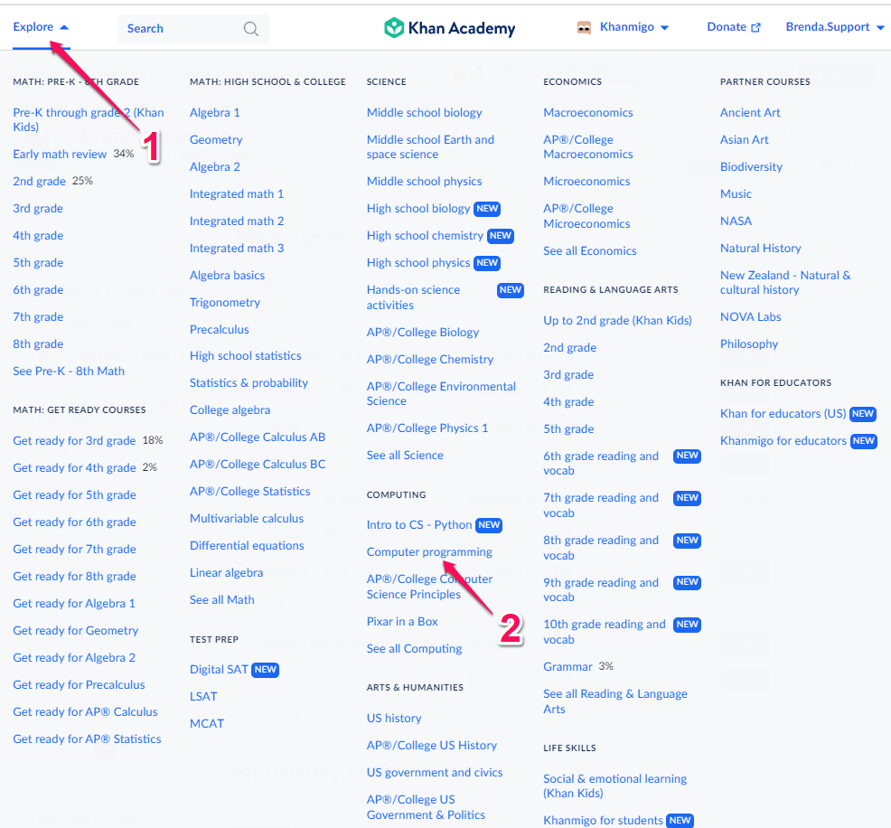The width and height of the screenshot is (891, 828).
Task: Open Digital SAT test prep
Action: [x=220, y=670]
